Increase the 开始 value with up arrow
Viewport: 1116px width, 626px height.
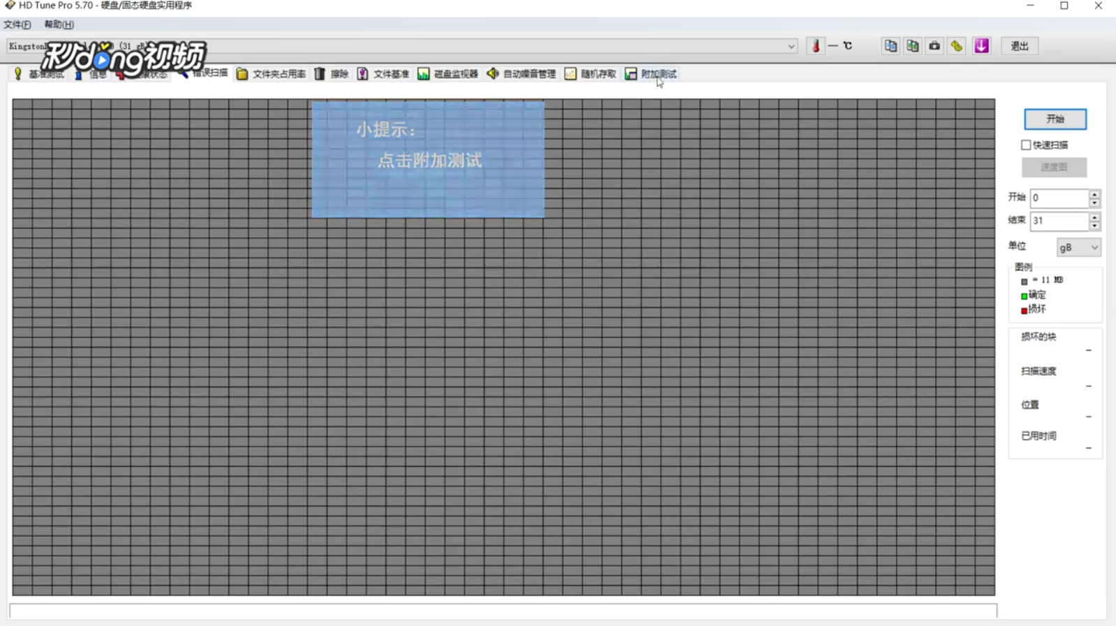point(1094,193)
